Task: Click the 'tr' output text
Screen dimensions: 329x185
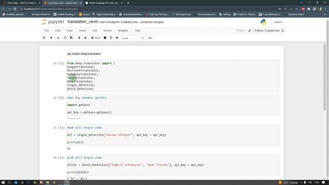Action: (x=69, y=149)
